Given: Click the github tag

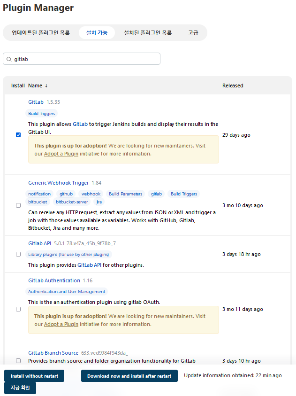Looking at the screenshot, I should (66, 194).
